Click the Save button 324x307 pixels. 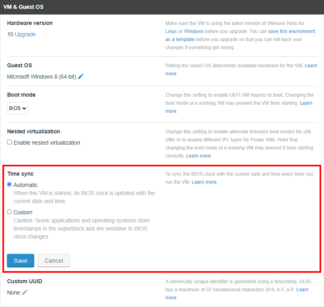[21, 261]
